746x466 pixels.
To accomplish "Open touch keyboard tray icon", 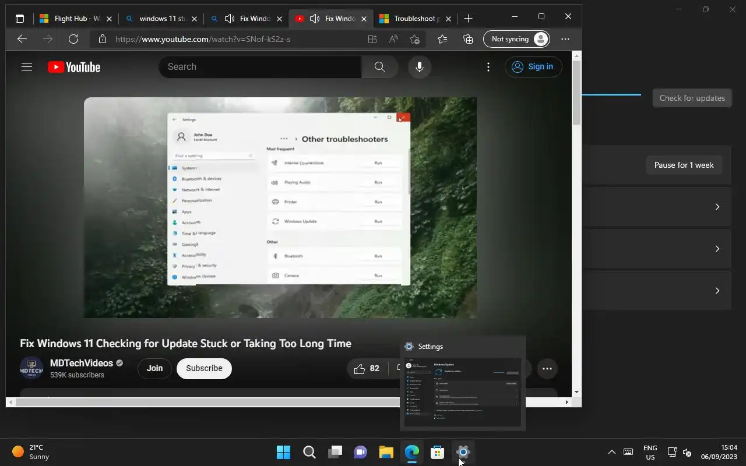I will point(628,452).
